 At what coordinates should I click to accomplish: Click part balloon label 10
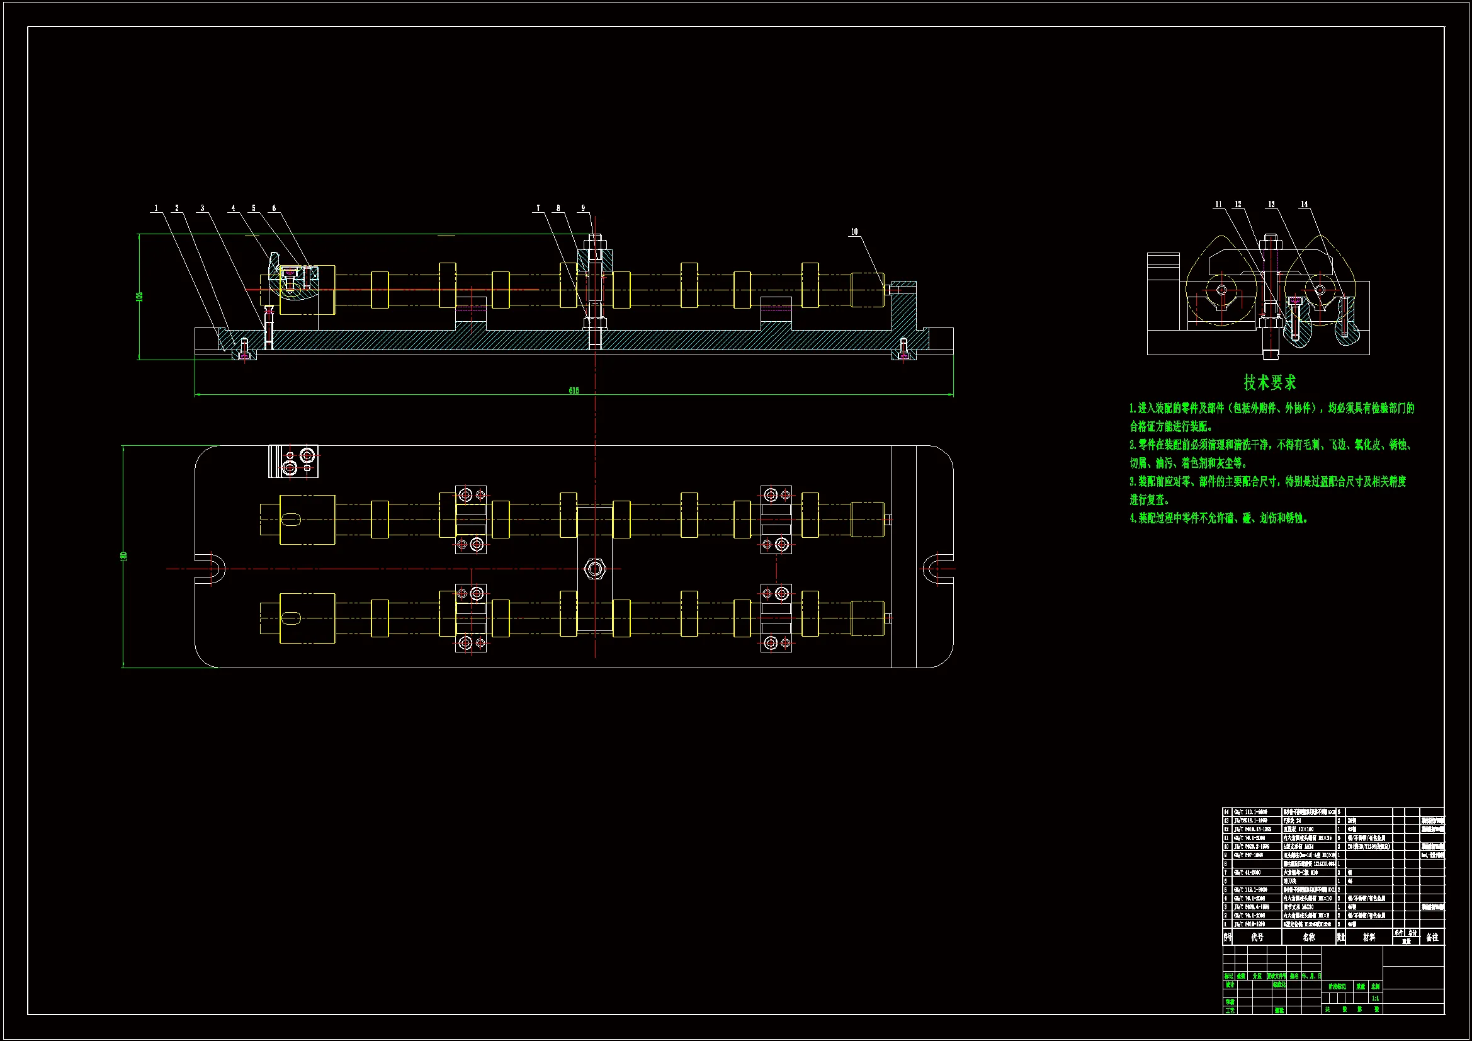(x=854, y=232)
